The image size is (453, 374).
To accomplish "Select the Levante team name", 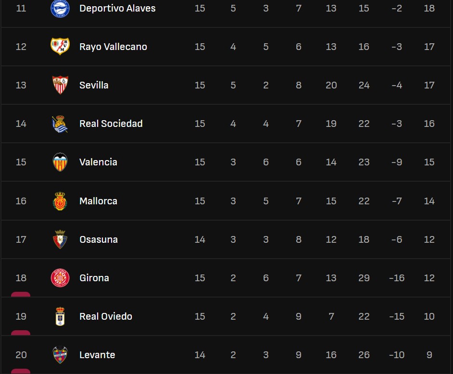I will click(97, 355).
